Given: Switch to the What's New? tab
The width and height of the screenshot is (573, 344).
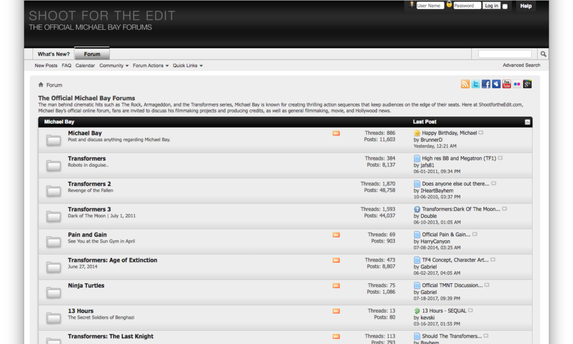Looking at the screenshot, I should point(53,53).
